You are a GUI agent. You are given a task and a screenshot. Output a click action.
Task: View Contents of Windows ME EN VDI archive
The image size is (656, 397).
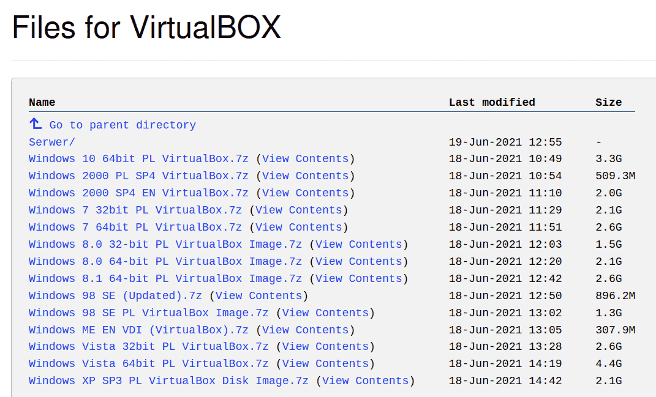tap(306, 330)
